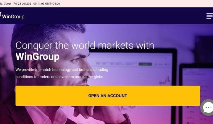Click the 'Conquer the world markets with' headline
The width and height of the screenshot is (213, 124).
pyautogui.click(x=85, y=45)
